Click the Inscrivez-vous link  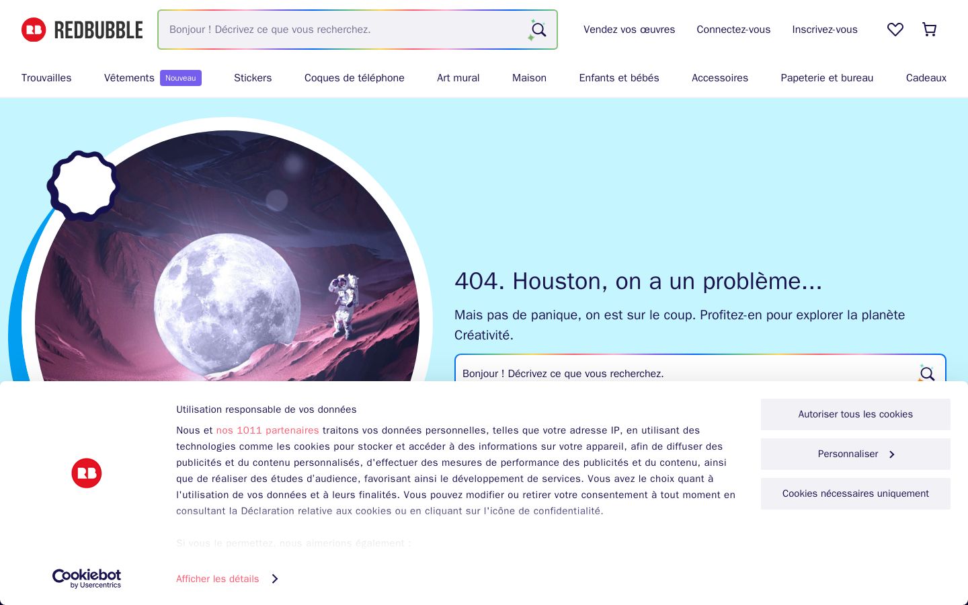[x=825, y=30]
